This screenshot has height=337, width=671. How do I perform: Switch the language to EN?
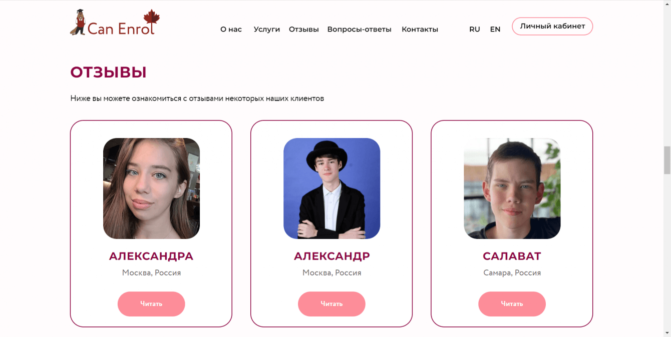[495, 29]
